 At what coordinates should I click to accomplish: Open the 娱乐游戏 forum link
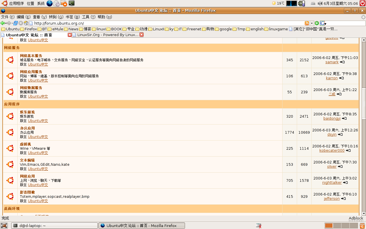click(27, 112)
